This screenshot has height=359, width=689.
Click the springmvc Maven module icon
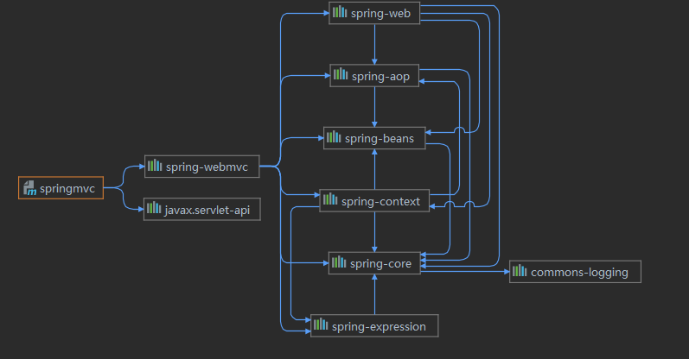pos(29,188)
